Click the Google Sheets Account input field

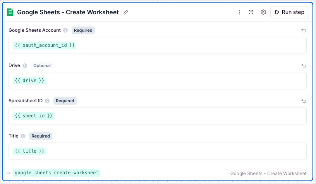(x=158, y=45)
